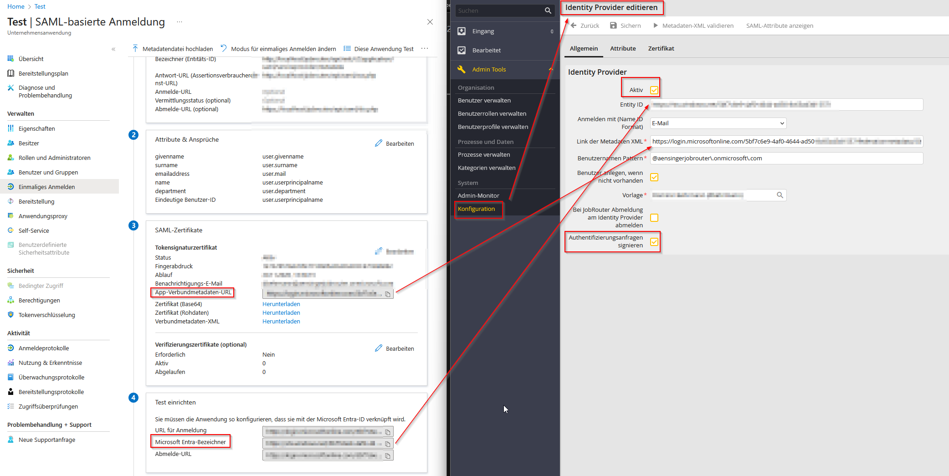Image resolution: width=949 pixels, height=476 pixels.
Task: Open the Bearbeitet checkmark icon
Action: pos(462,50)
